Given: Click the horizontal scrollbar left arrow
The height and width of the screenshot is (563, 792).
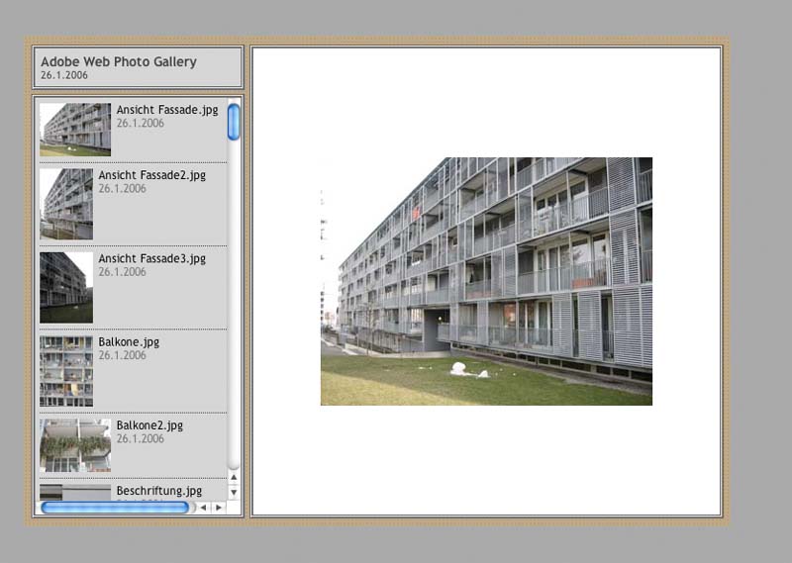Looking at the screenshot, I should pyautogui.click(x=203, y=508).
